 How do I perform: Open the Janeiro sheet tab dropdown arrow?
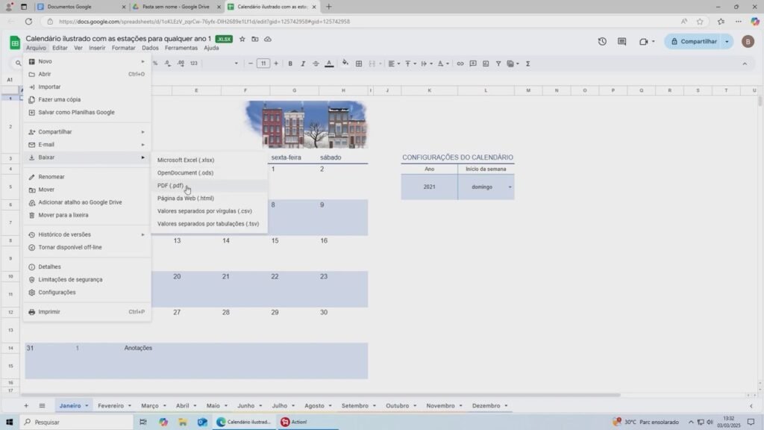tap(87, 406)
